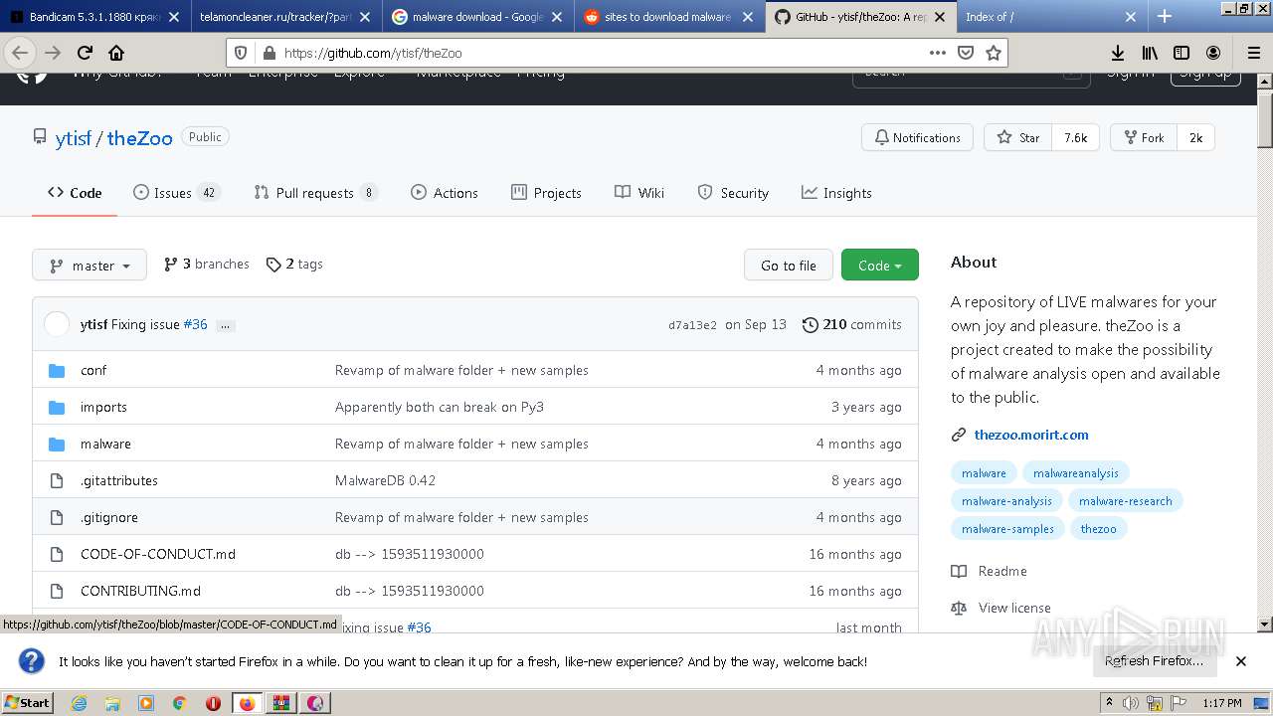Open the ytisf owner link
Image resolution: width=1273 pixels, height=716 pixels.
coord(74,138)
